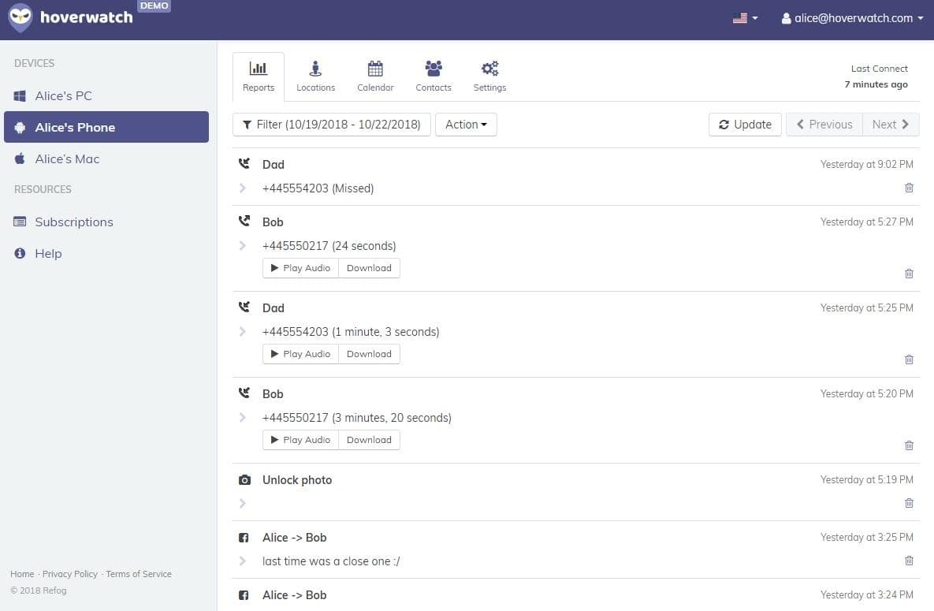Click the '7 minutes ago' last connect text
The image size is (934, 611).
coord(876,84)
